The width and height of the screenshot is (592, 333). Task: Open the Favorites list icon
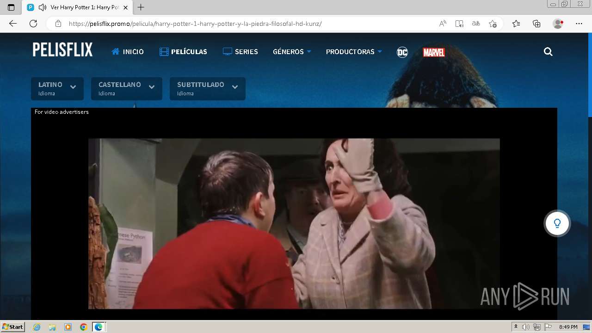pyautogui.click(x=516, y=24)
